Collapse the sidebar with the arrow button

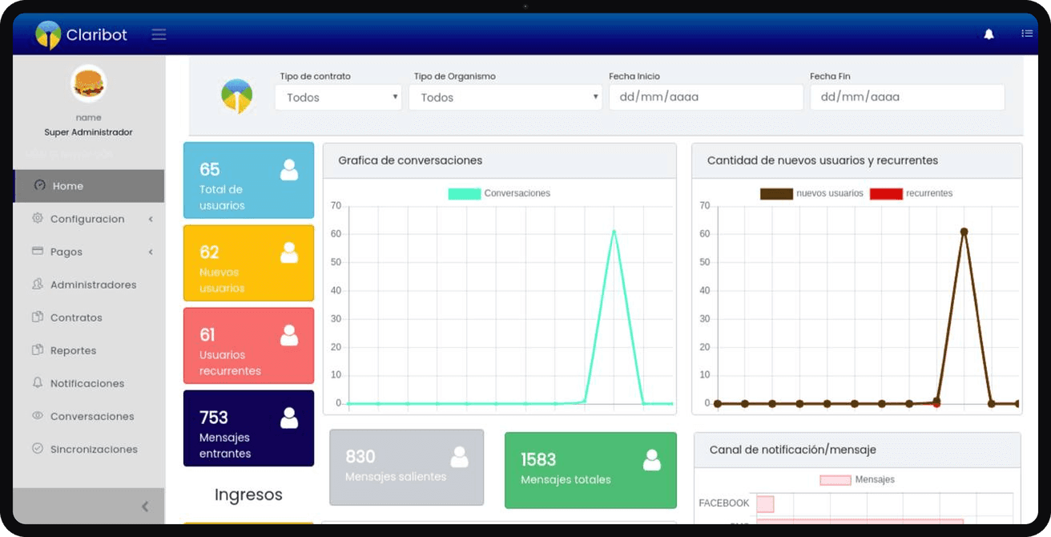145,506
